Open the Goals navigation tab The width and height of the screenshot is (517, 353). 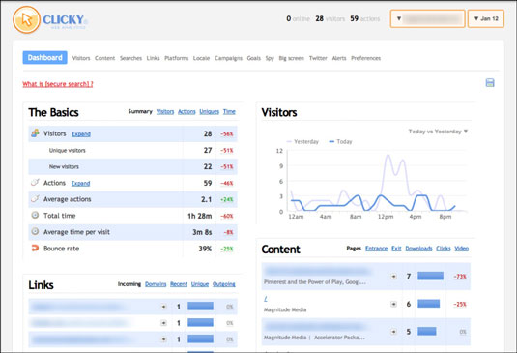254,58
